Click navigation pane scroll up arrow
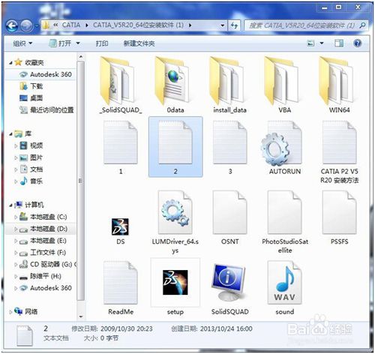 81,57
